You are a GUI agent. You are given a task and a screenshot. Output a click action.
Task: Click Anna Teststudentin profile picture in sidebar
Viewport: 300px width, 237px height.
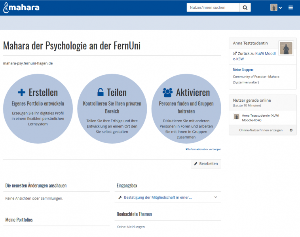[x=286, y=48]
